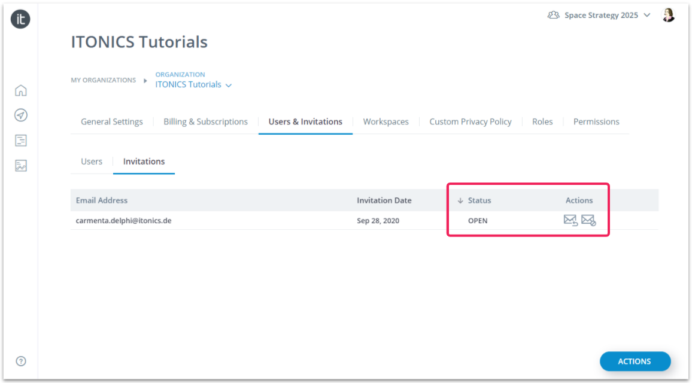Click the ITONICS logo icon
This screenshot has height=383, width=692.
pyautogui.click(x=20, y=19)
